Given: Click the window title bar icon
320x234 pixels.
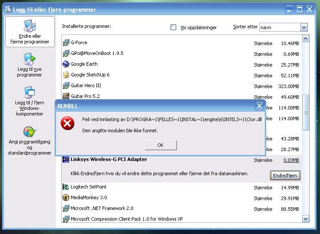Looking at the screenshot, I should point(8,9).
